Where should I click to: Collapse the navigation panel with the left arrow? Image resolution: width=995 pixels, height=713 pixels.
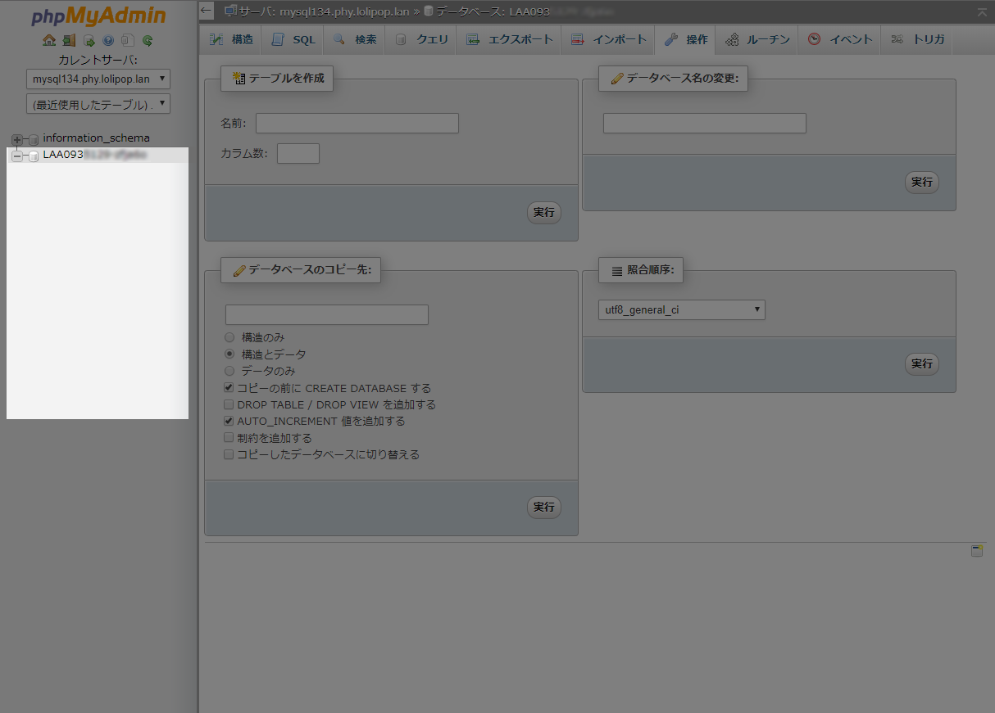tap(206, 11)
